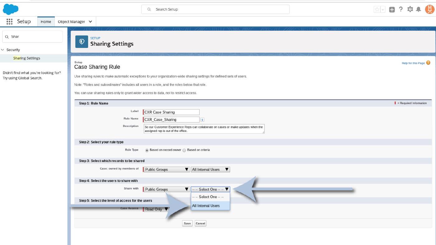Click the Salesforce cloud logo
The height and width of the screenshot is (245, 436).
tap(11, 9)
